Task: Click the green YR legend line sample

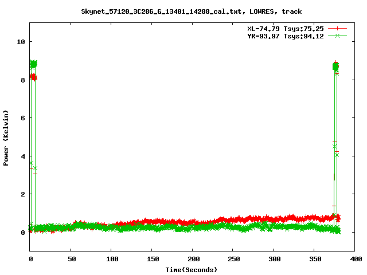Action: click(337, 36)
